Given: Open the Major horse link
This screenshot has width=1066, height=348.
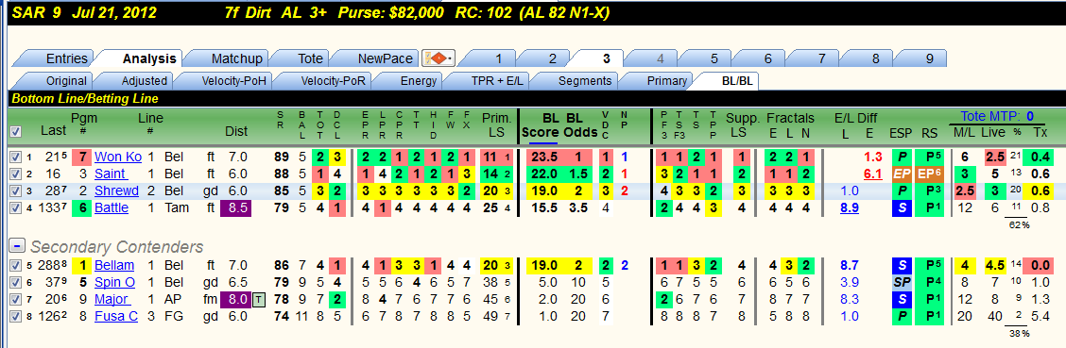Looking at the screenshot, I should tap(112, 298).
